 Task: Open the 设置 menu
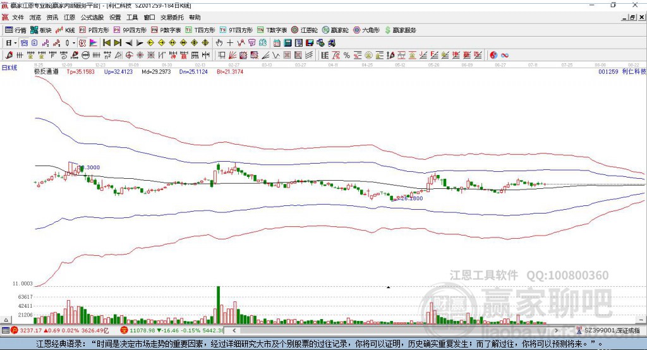tap(115, 17)
